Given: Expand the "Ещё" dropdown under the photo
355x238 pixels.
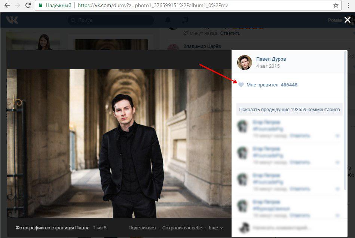Looking at the screenshot, I should 215,228.
